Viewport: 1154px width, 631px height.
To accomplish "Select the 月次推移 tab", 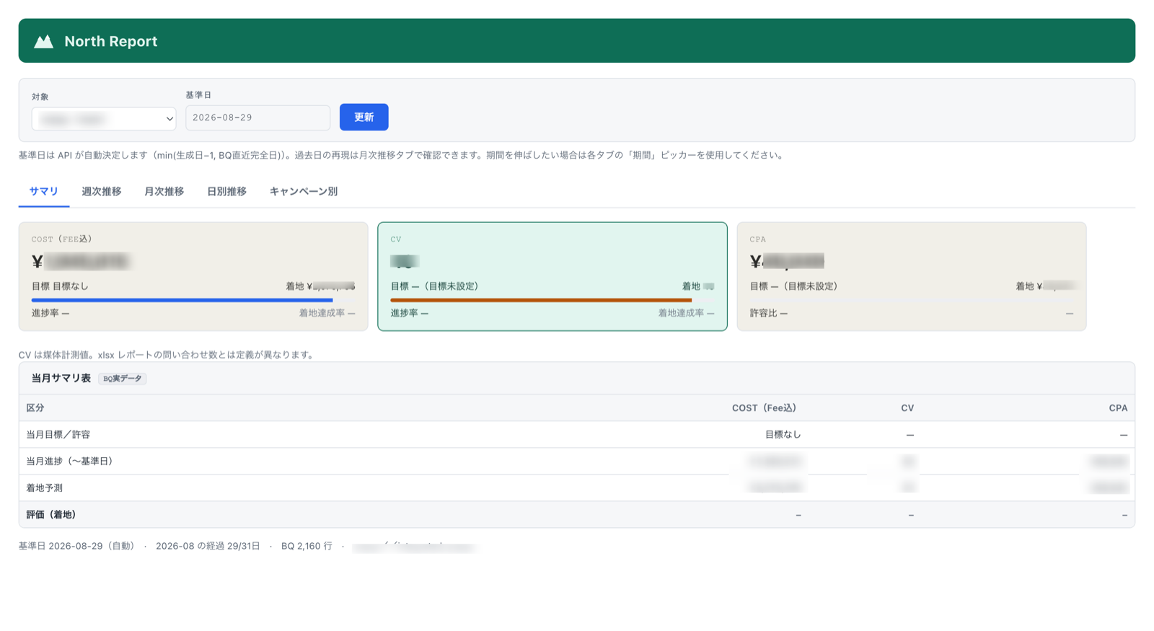I will [x=164, y=192].
